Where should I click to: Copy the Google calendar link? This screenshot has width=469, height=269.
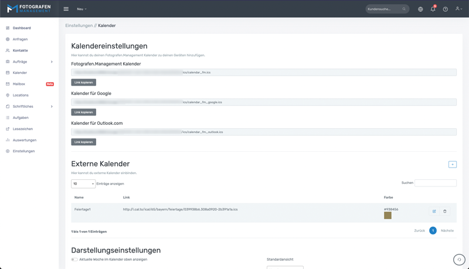(83, 112)
